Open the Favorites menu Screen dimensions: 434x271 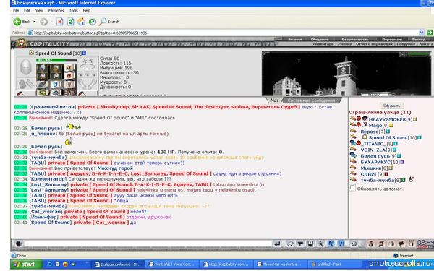pos(56,11)
